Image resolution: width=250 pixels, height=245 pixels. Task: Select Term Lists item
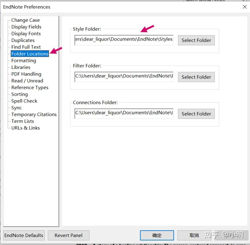23,121
